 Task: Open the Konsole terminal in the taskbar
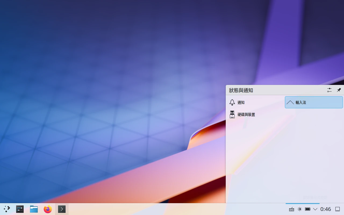coord(62,209)
